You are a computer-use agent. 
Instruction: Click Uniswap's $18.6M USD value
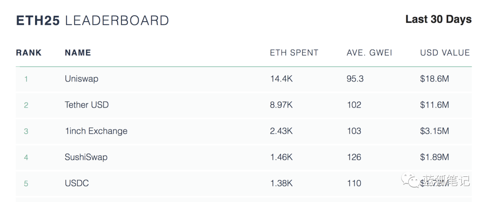coord(434,79)
